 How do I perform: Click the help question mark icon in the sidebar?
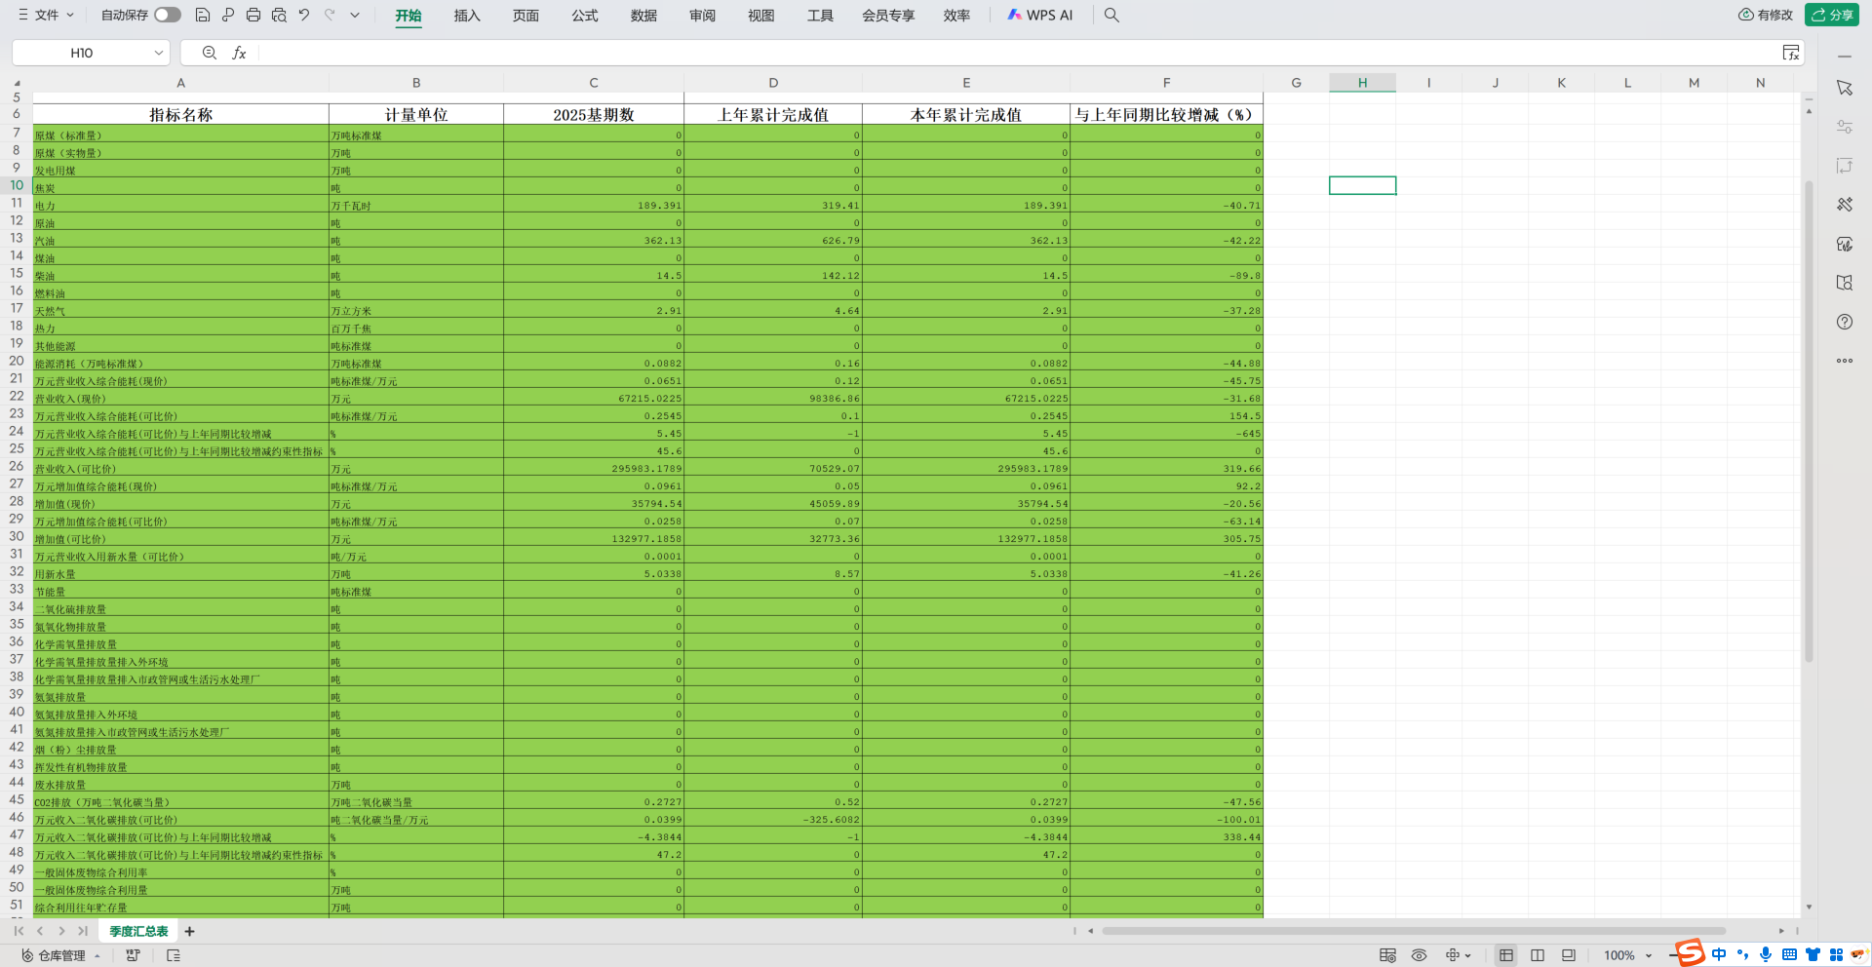click(x=1845, y=322)
